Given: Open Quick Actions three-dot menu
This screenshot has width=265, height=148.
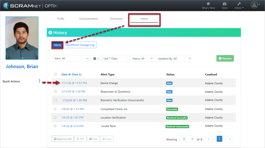Looking at the screenshot, I should point(40,81).
